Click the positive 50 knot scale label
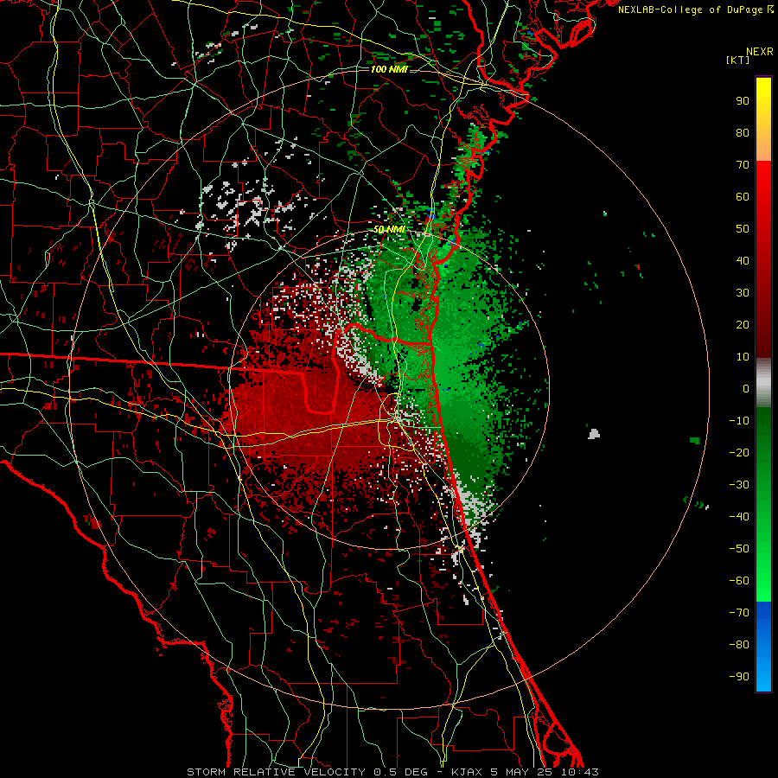The image size is (778, 778). 743,229
